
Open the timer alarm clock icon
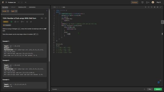click(142, 2)
